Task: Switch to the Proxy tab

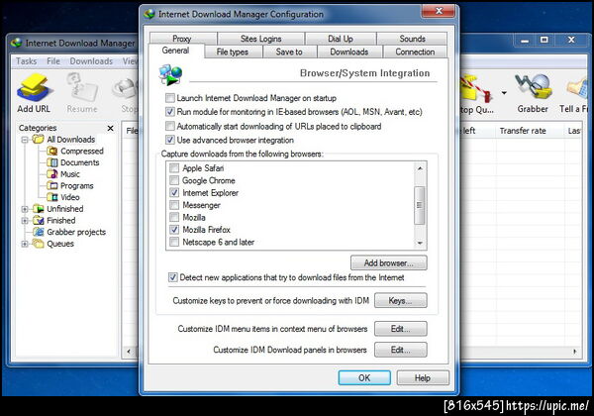Action: click(183, 39)
